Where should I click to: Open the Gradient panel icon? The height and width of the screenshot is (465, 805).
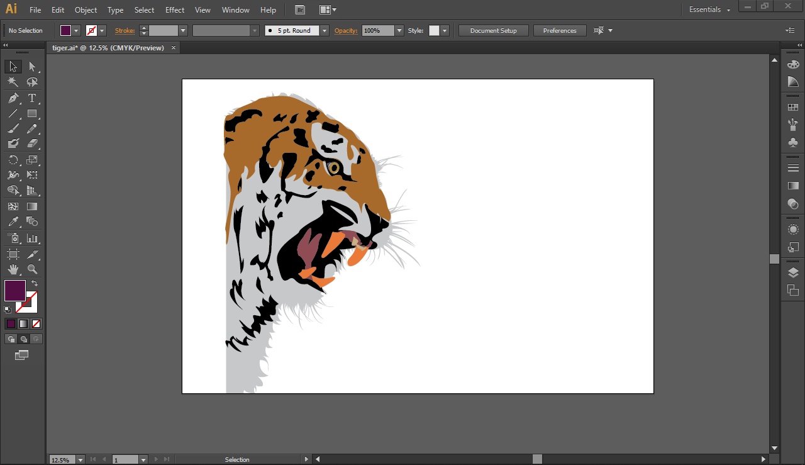[x=793, y=186]
